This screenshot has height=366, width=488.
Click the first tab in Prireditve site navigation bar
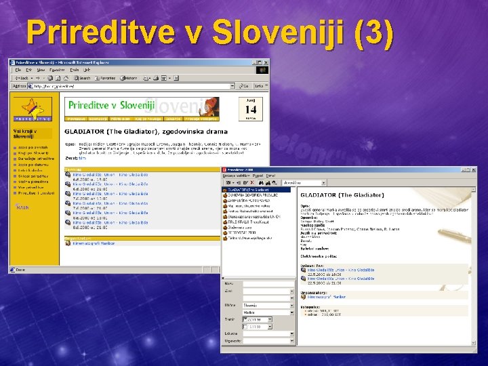coord(76,119)
